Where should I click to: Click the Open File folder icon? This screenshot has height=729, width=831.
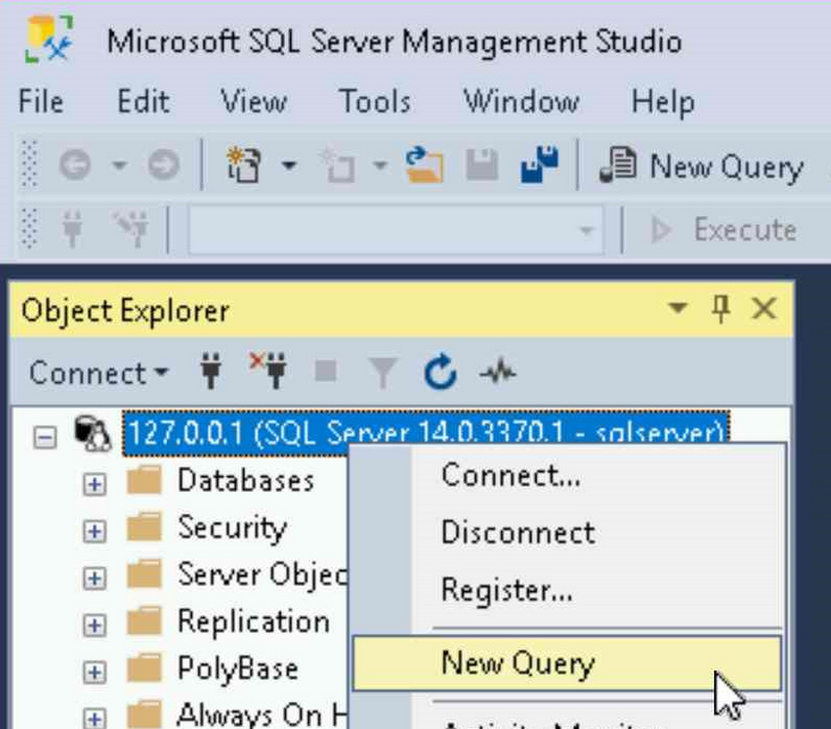[x=424, y=165]
